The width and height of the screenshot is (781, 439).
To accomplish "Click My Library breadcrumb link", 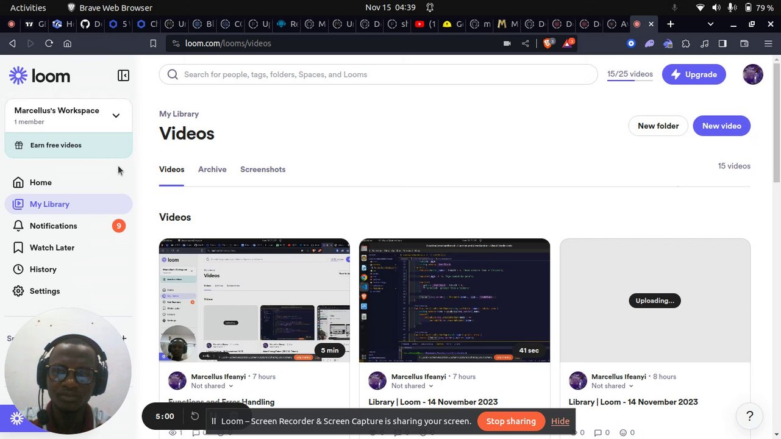I will click(179, 114).
